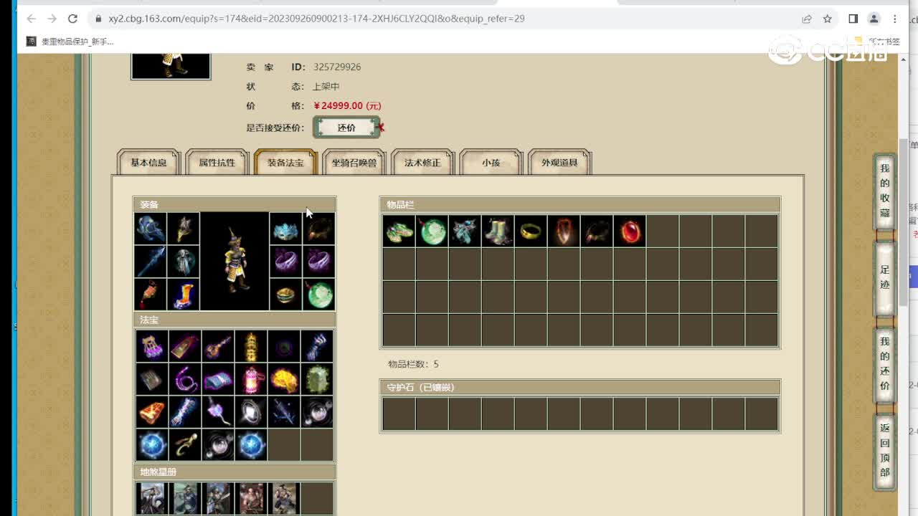Click the blue-orange boot in equipment panel
Screen dimensions: 918x516
(184, 295)
